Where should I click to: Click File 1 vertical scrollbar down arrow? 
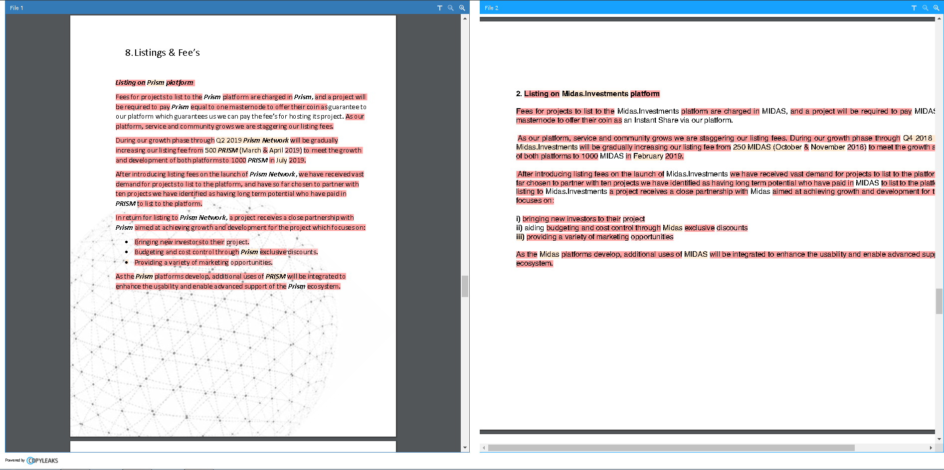(465, 448)
